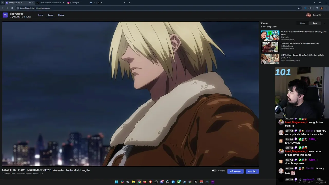329x185 pixels.
Task: Select the Queue navigation item
Action: 50,15
